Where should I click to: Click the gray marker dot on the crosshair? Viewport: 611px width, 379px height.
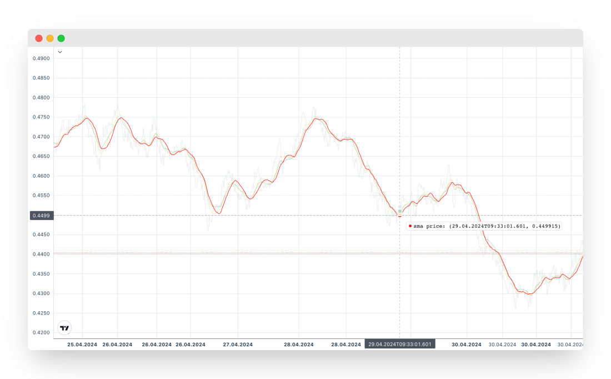tap(399, 207)
